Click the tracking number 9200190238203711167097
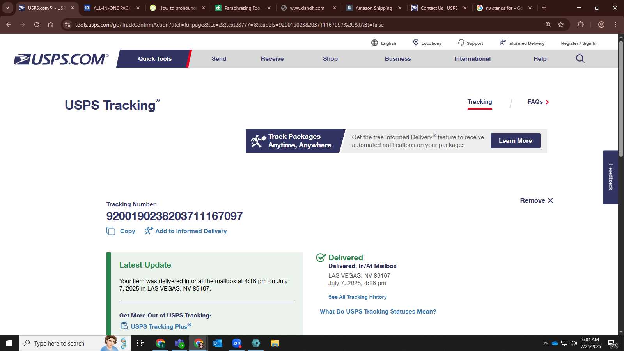 (174, 216)
